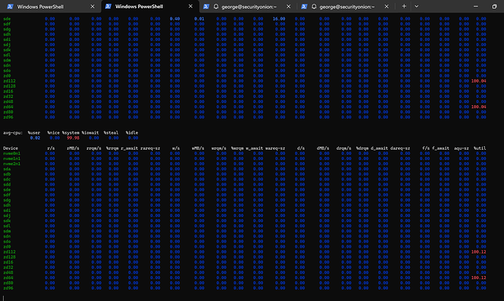The height and width of the screenshot is (301, 504).
Task: Open the new-tab profile dropdown chevron
Action: click(416, 7)
